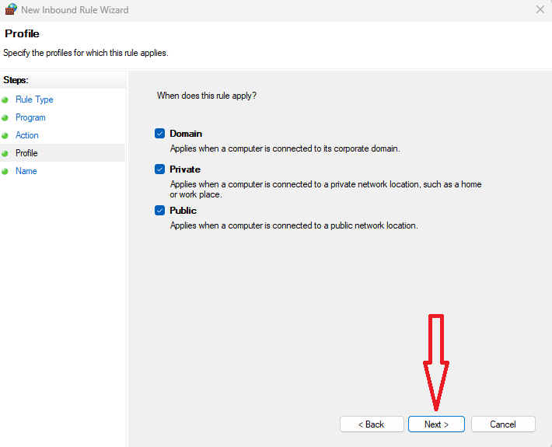Screen dimensions: 552x447
Task: Click the green bullet beside Profile step
Action: pyautogui.click(x=5, y=153)
